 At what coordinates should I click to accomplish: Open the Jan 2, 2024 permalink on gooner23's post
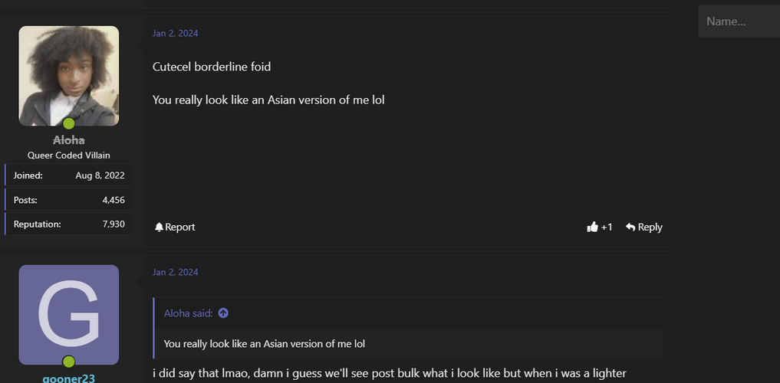click(x=175, y=272)
